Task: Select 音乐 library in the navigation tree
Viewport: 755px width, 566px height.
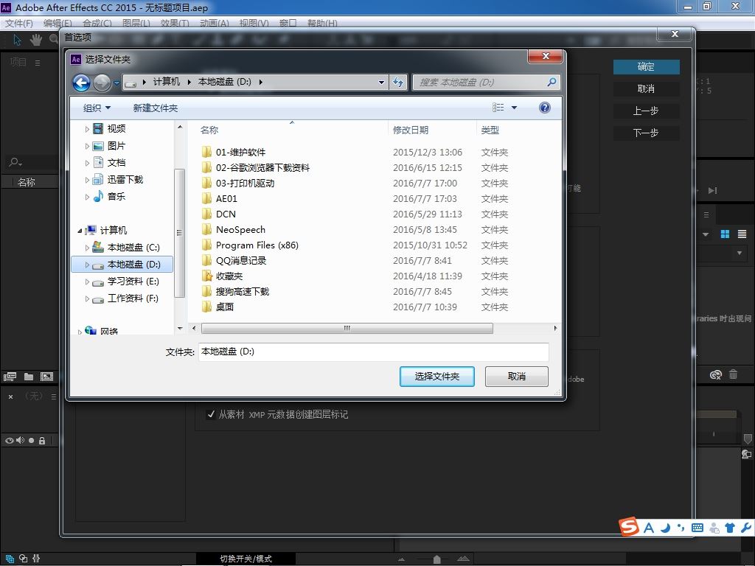Action: coord(116,196)
